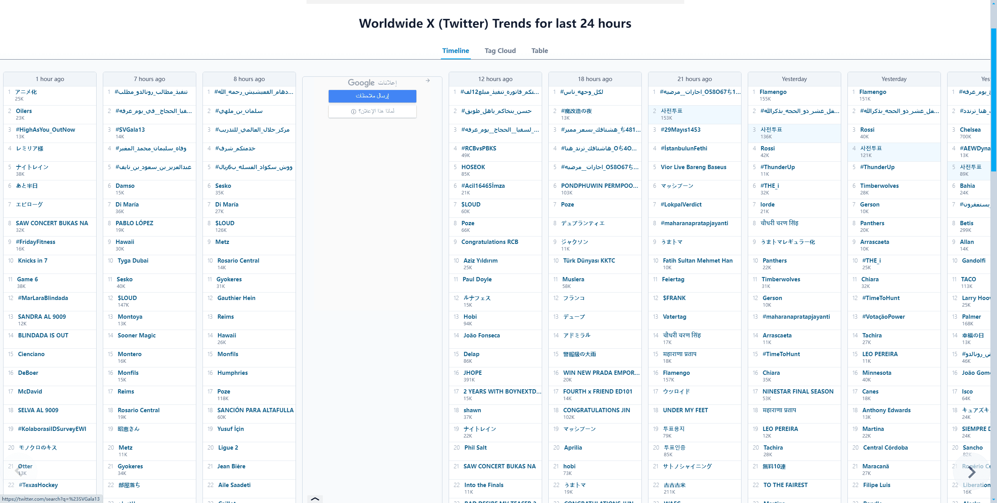Open the #LokpalVerdict trend

click(x=681, y=205)
